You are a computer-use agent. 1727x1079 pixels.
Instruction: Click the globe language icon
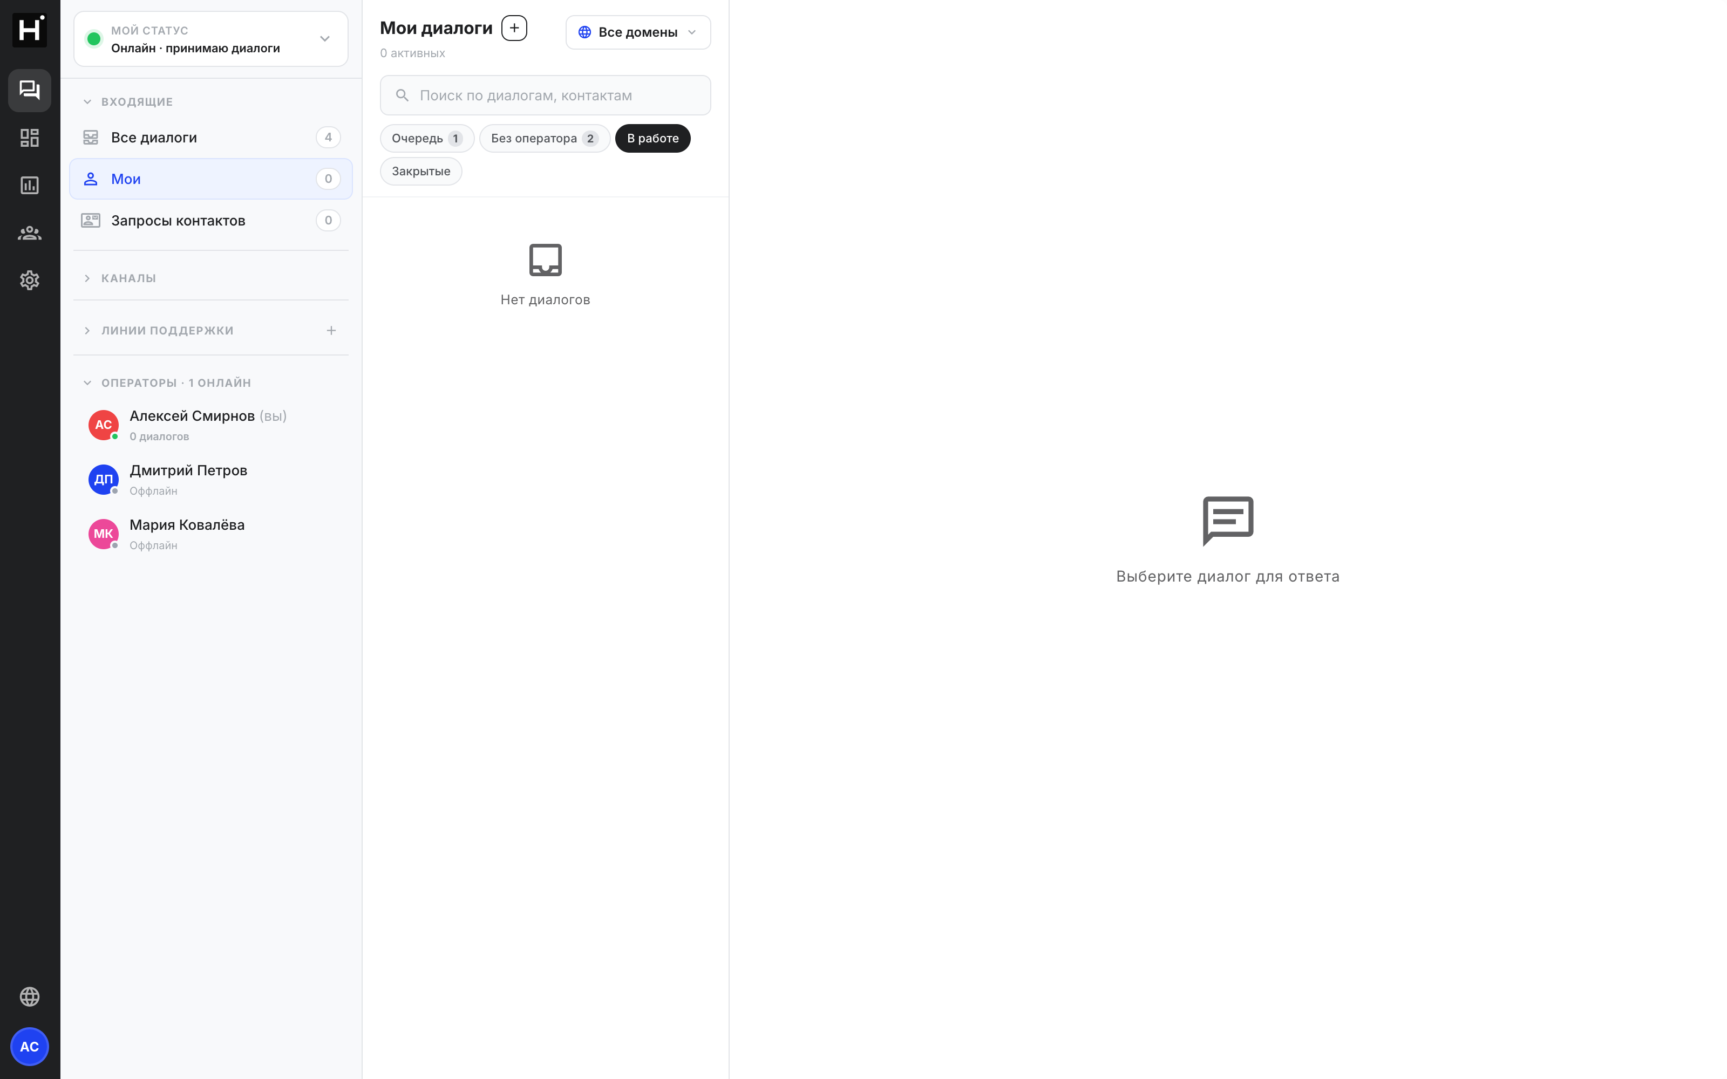coord(29,996)
